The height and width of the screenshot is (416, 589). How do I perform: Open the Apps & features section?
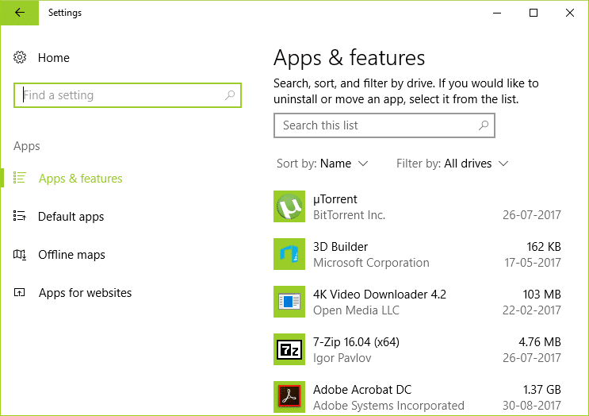(80, 179)
